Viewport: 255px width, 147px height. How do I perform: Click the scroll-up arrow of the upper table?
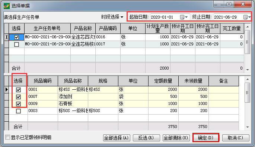click(x=248, y=27)
